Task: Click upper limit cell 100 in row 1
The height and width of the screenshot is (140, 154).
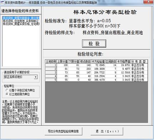Action: (x=62, y=65)
